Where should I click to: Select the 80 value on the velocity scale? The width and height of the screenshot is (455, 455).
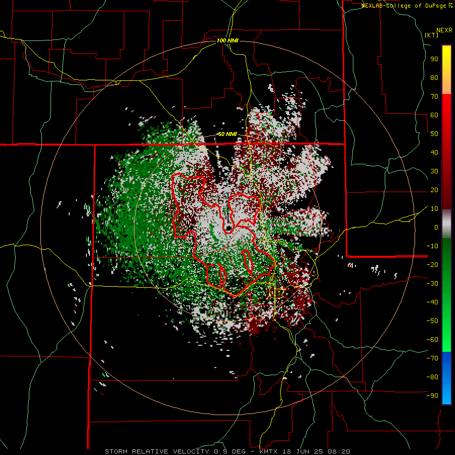(x=434, y=77)
